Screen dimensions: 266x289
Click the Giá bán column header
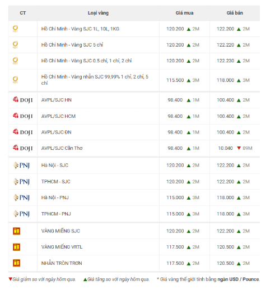tap(235, 13)
